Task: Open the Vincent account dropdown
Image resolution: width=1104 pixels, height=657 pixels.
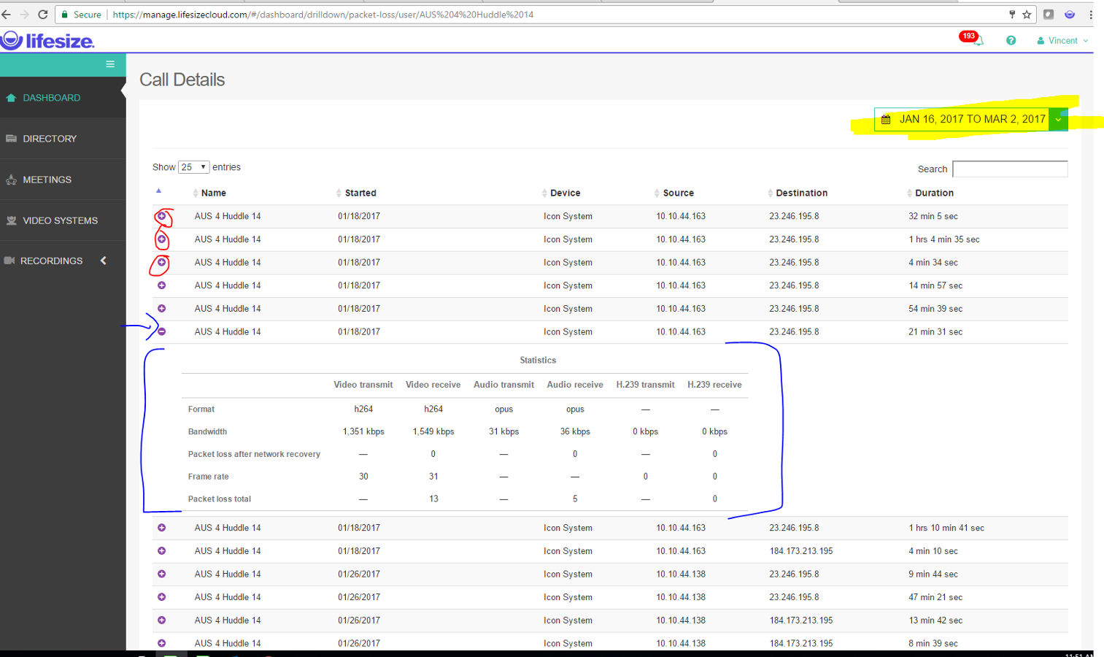Action: click(1062, 40)
